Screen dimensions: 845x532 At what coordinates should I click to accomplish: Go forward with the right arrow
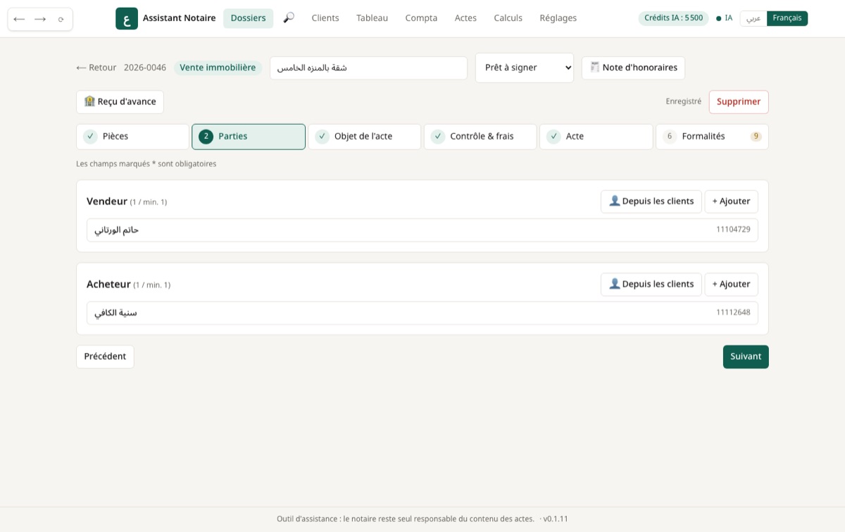tap(40, 19)
